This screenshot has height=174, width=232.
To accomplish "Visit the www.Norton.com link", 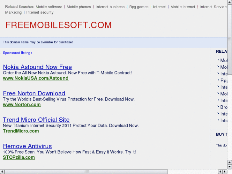I will [22, 104].
